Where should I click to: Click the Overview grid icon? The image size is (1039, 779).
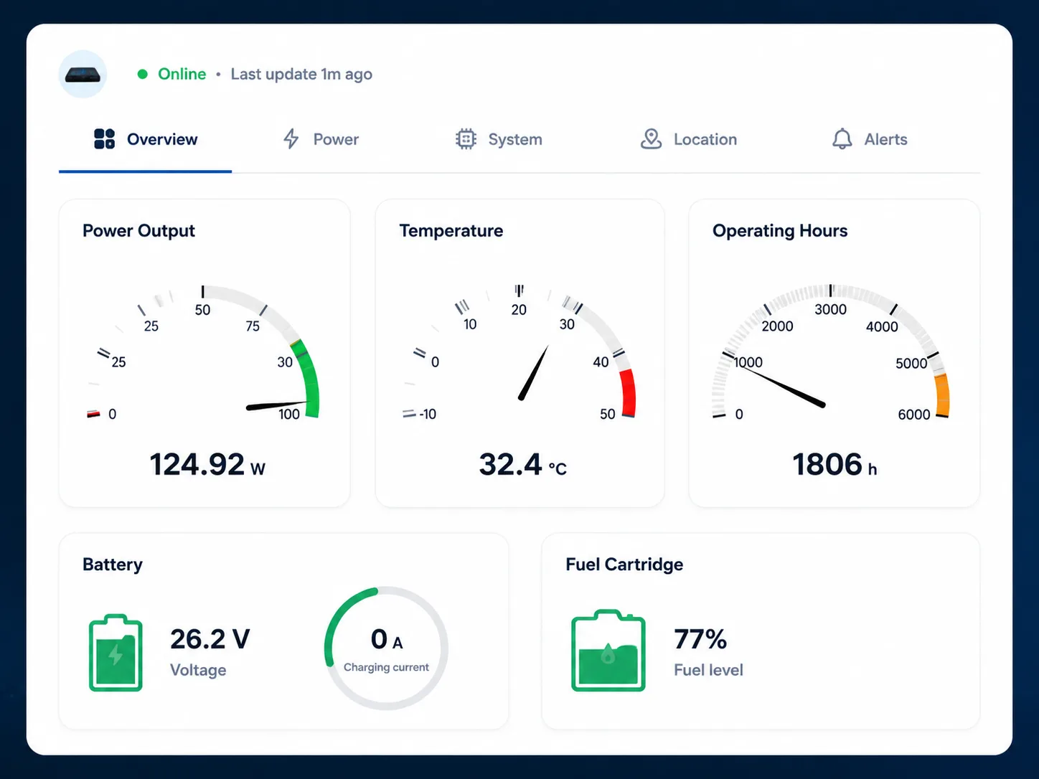click(x=105, y=139)
